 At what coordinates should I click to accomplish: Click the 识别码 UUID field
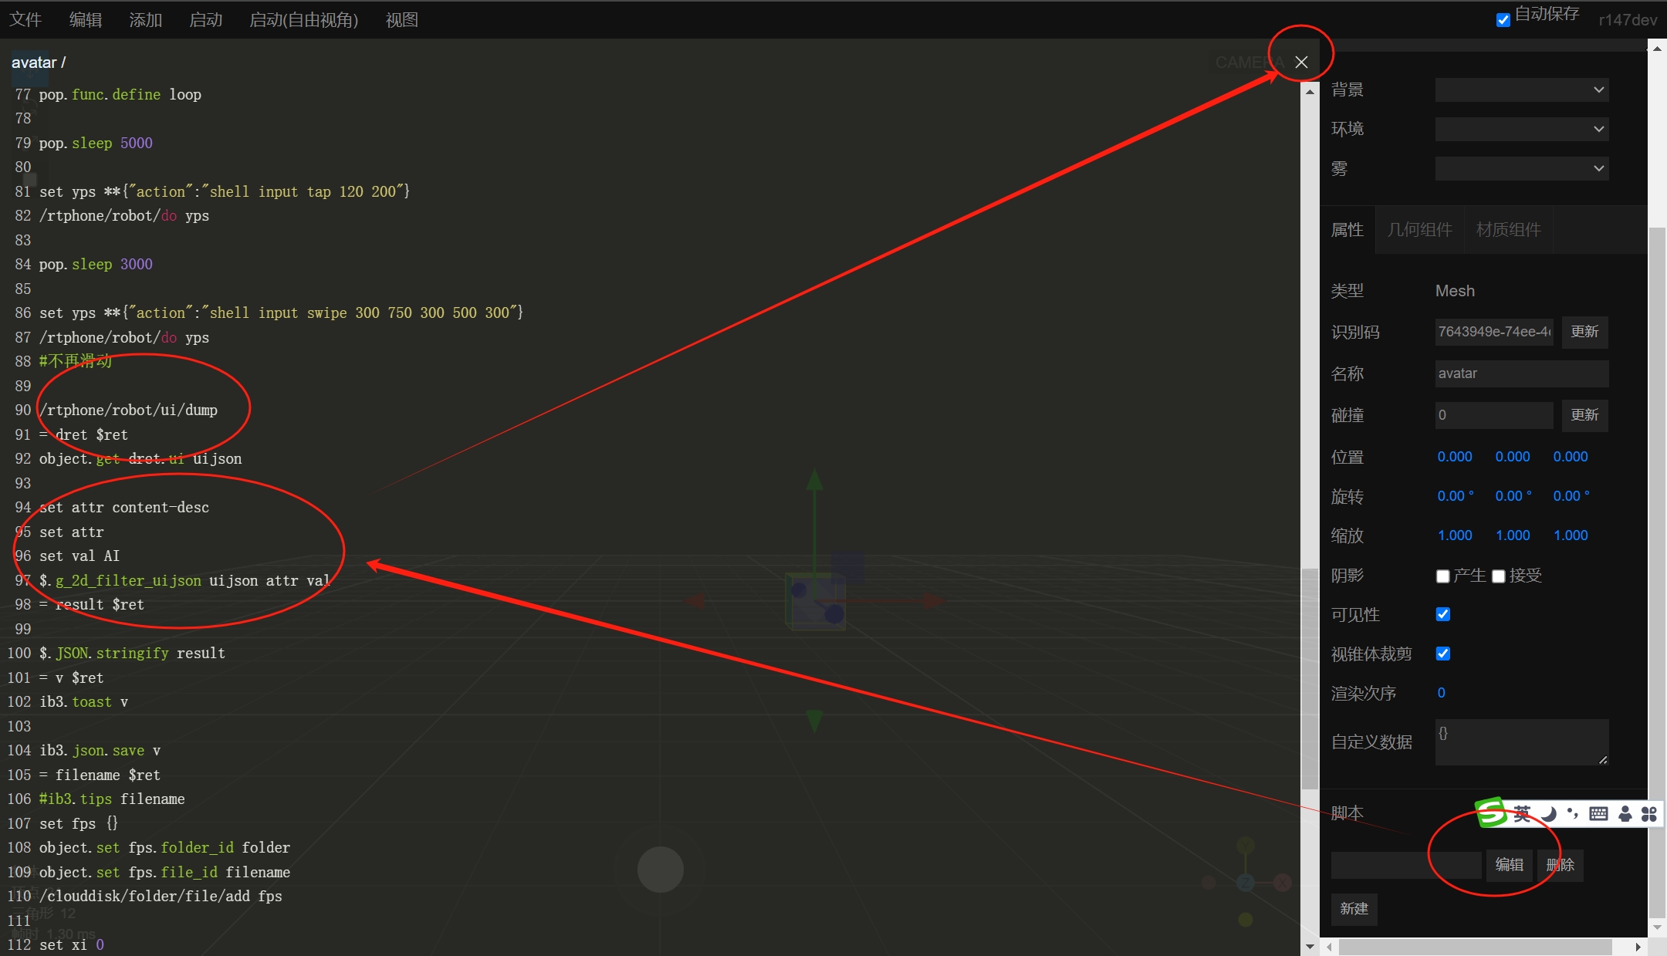1494,332
